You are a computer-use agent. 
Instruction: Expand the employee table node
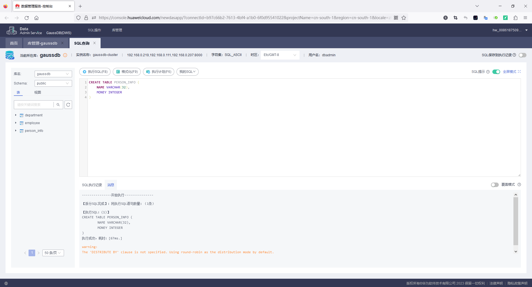coord(16,123)
